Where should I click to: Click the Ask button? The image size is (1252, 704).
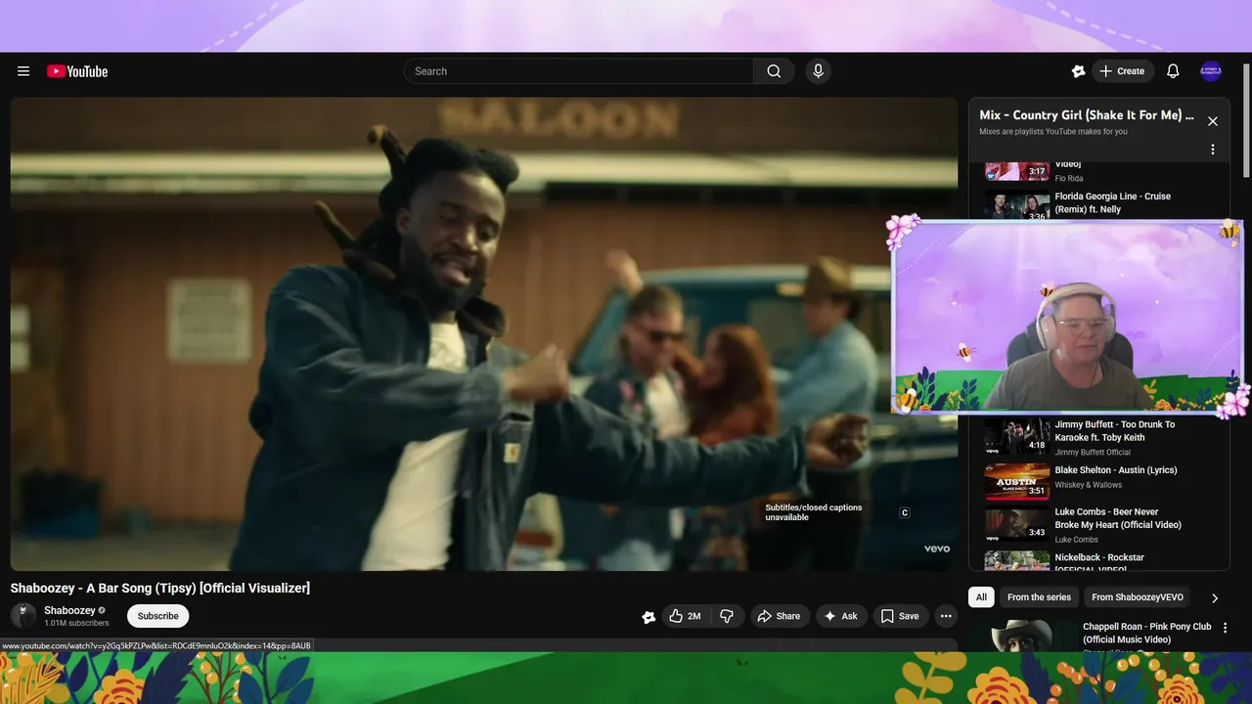coord(840,616)
